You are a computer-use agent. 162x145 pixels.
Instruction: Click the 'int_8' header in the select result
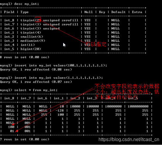pos(9,98)
